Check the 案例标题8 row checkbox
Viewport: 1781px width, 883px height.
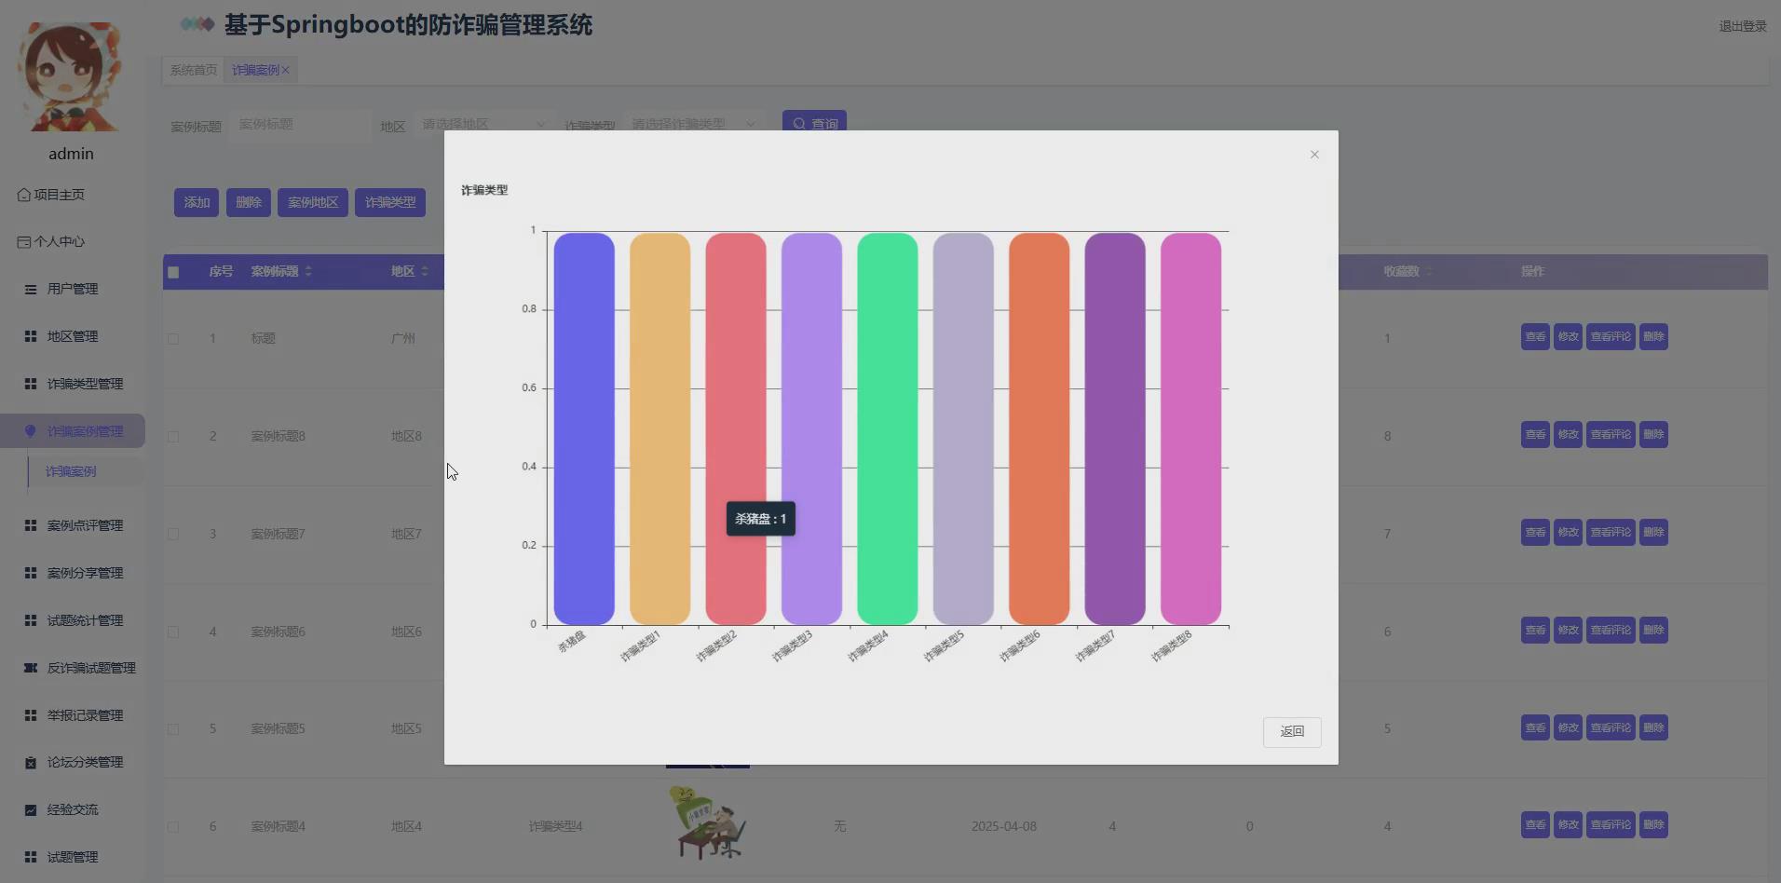tap(173, 436)
